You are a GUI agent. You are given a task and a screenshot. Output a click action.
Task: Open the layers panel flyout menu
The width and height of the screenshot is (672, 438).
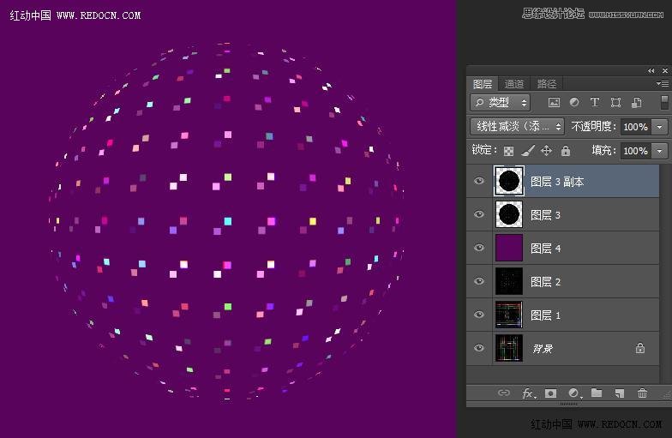[x=663, y=84]
